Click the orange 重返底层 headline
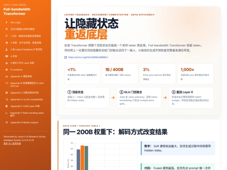This screenshot has width=227, height=170. tap(86, 34)
